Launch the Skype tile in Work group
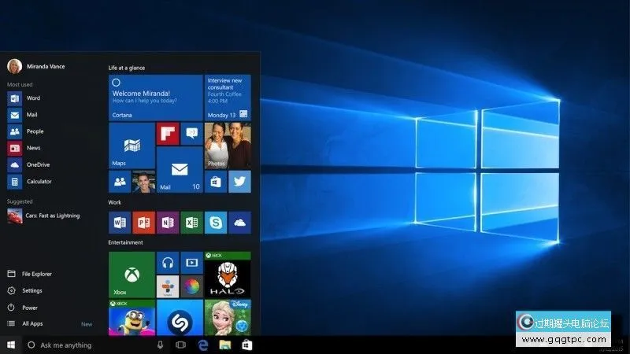 click(x=216, y=223)
